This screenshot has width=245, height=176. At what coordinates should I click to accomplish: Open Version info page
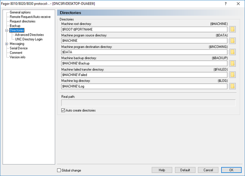(x=18, y=57)
